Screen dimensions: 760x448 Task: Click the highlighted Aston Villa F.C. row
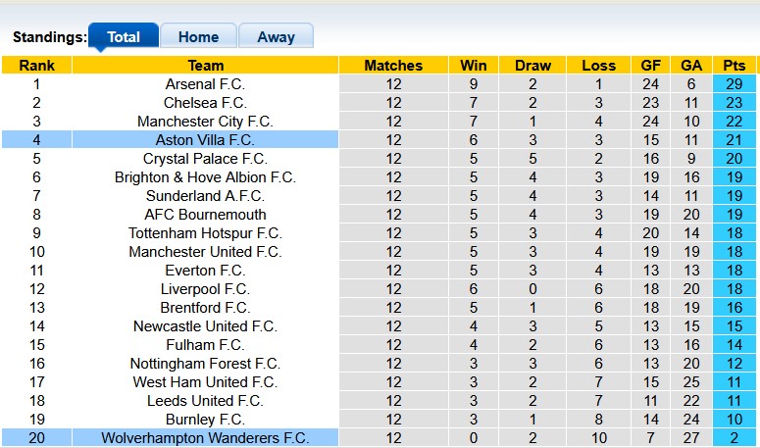coord(206,140)
